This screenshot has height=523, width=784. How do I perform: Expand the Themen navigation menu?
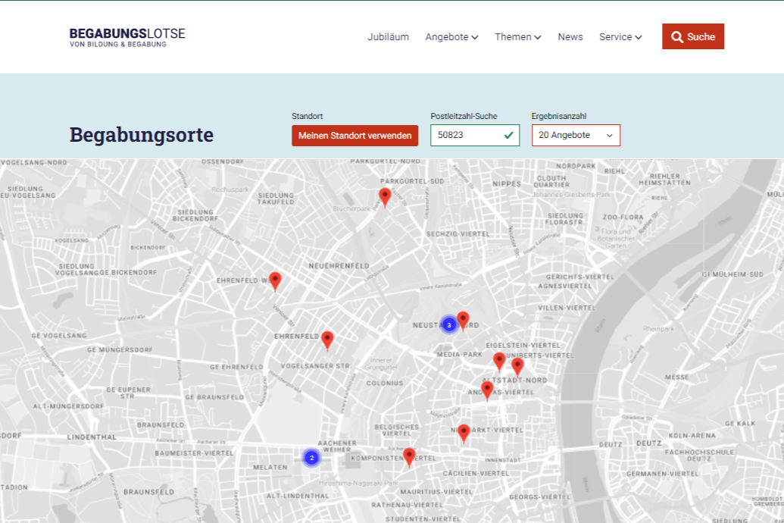coord(517,36)
